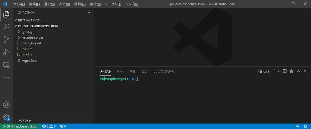Click the SSH: raspberrypi.local remote indicator
This screenshot has width=311, height=129.
(20, 126)
